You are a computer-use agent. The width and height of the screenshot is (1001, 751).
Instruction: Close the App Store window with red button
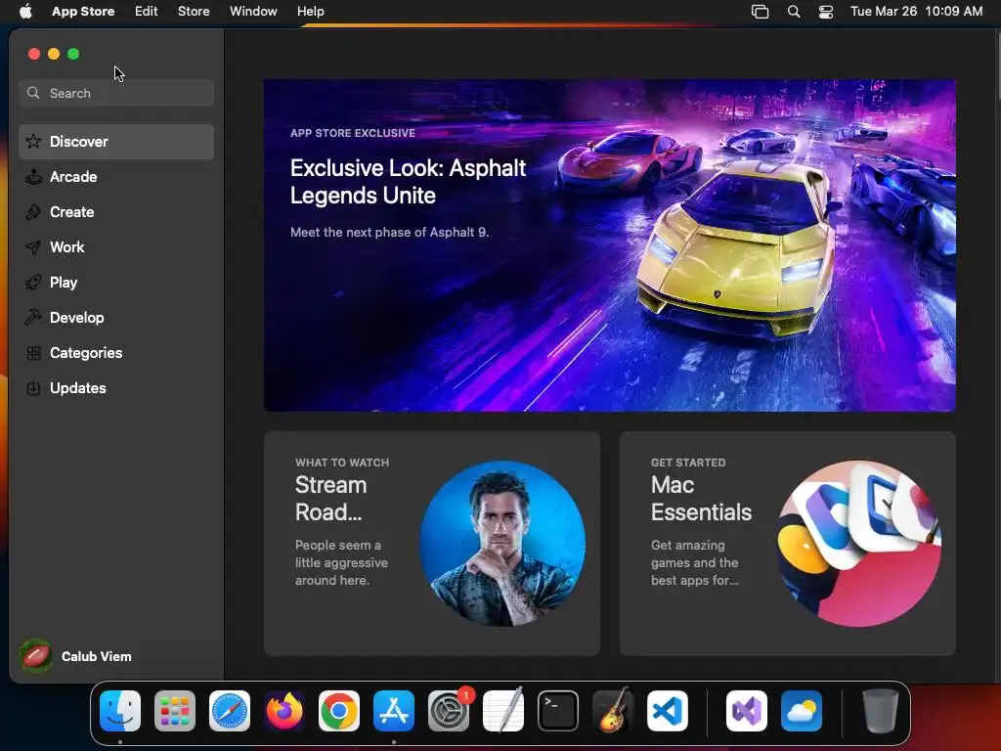(34, 55)
